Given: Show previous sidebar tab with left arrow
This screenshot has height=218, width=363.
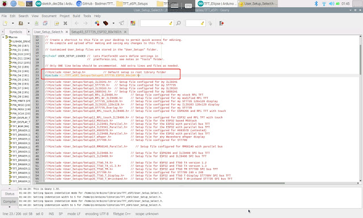Looking at the screenshot, I should point(2,32).
